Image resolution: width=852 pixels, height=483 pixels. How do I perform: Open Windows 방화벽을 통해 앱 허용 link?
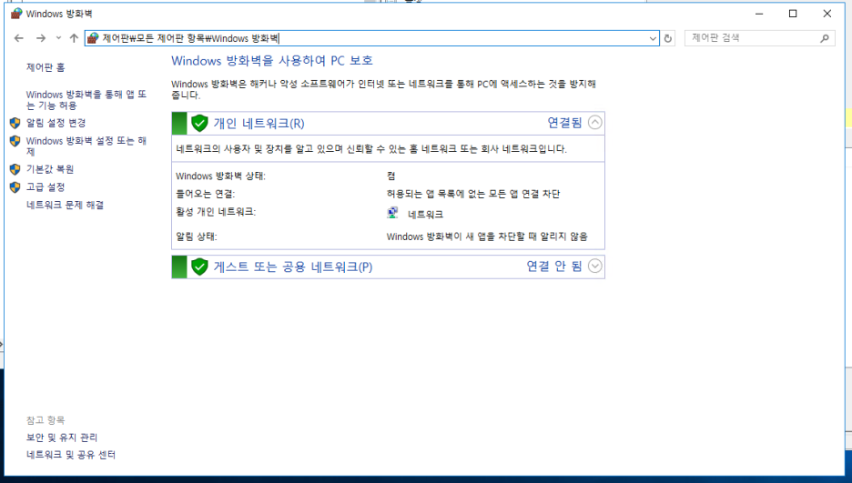pos(86,100)
